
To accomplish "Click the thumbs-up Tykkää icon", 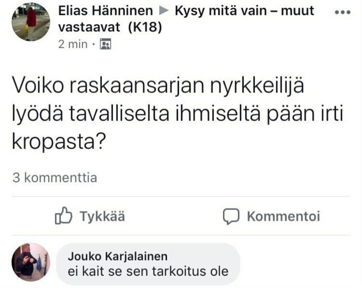I will coord(63,216).
